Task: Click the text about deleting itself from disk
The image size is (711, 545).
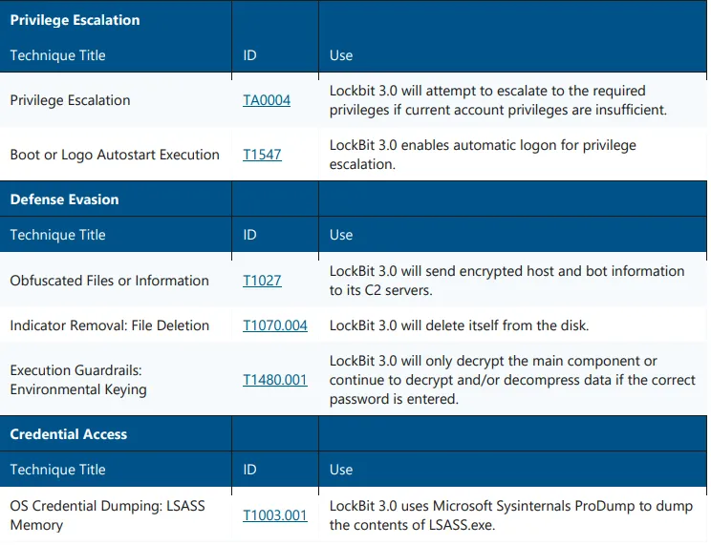Action: tap(459, 325)
